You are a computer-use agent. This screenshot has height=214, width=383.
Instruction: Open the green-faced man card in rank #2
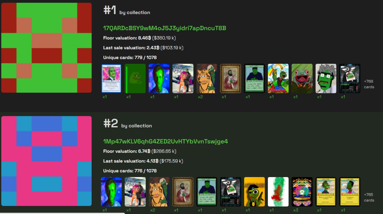click(111, 192)
